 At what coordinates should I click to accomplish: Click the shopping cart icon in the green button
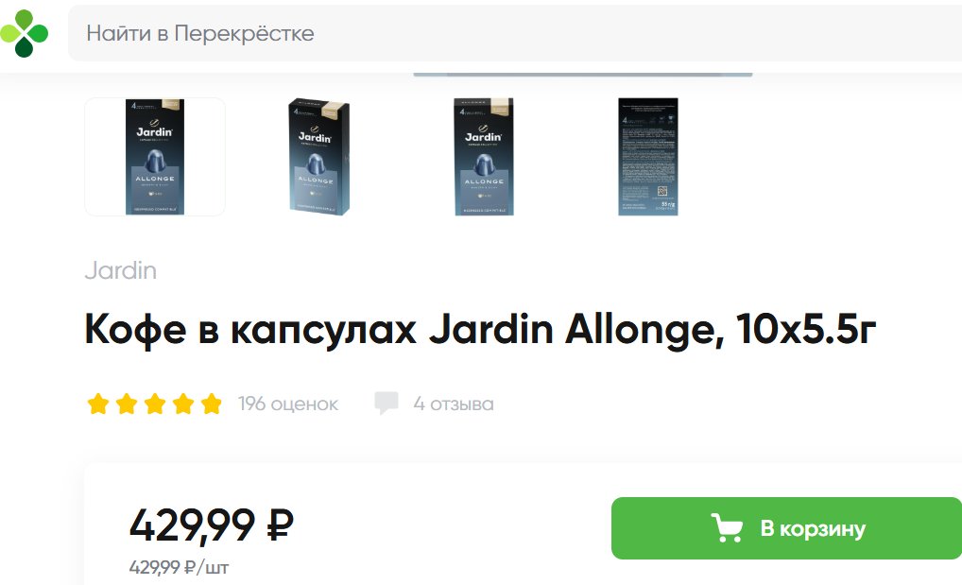click(727, 528)
